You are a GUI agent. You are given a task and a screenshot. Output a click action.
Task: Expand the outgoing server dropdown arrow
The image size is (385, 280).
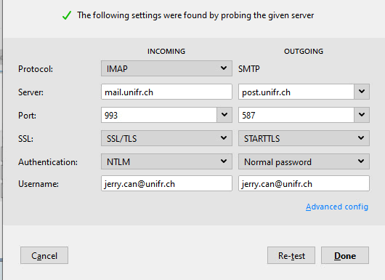point(362,92)
